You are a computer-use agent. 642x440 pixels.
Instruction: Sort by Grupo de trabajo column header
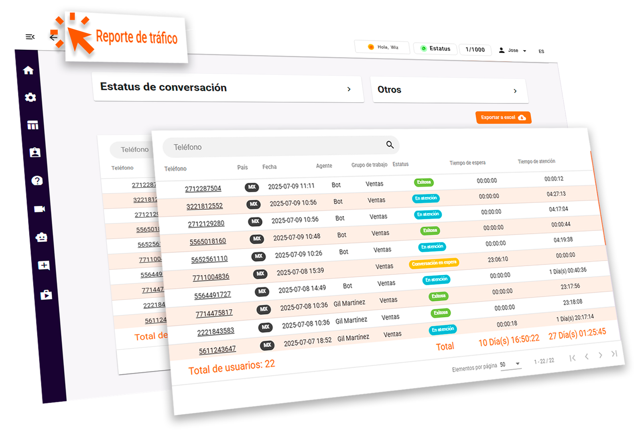click(370, 165)
